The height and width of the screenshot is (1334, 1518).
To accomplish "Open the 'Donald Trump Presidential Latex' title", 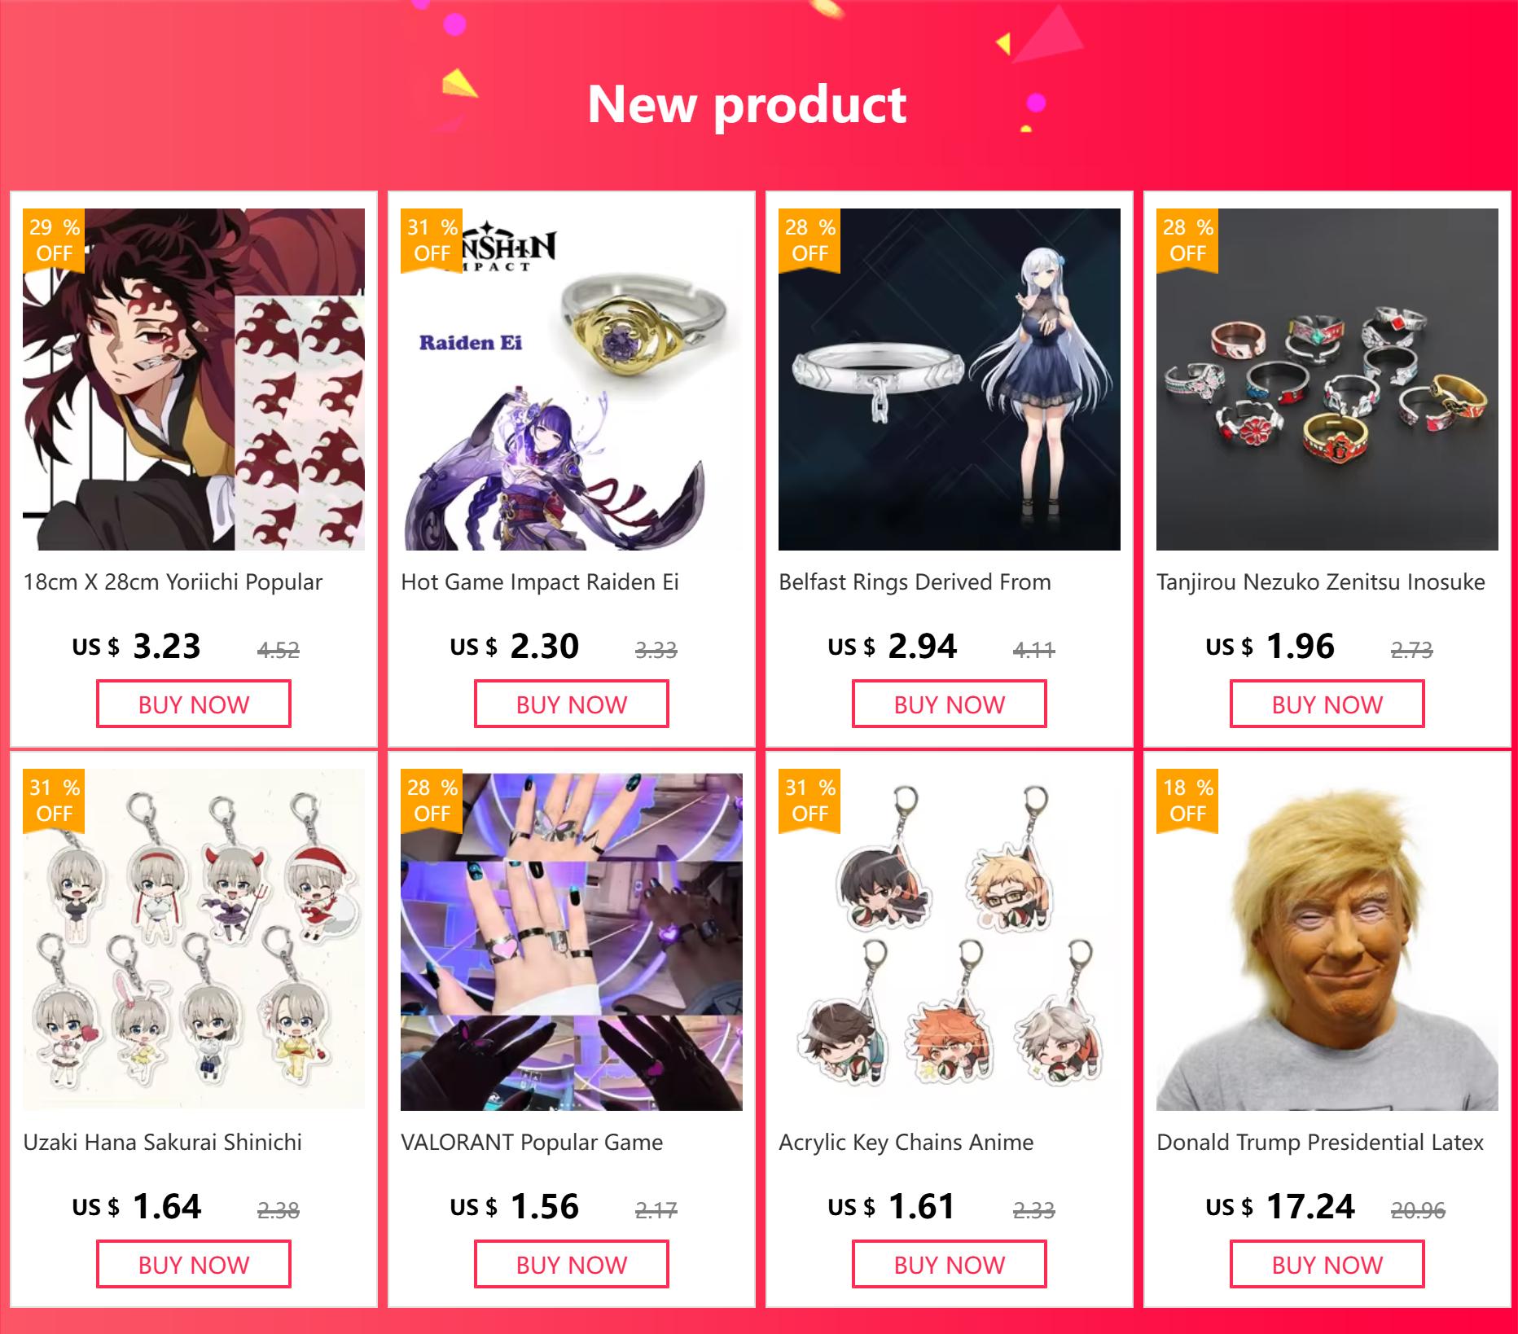I will click(x=1320, y=1143).
